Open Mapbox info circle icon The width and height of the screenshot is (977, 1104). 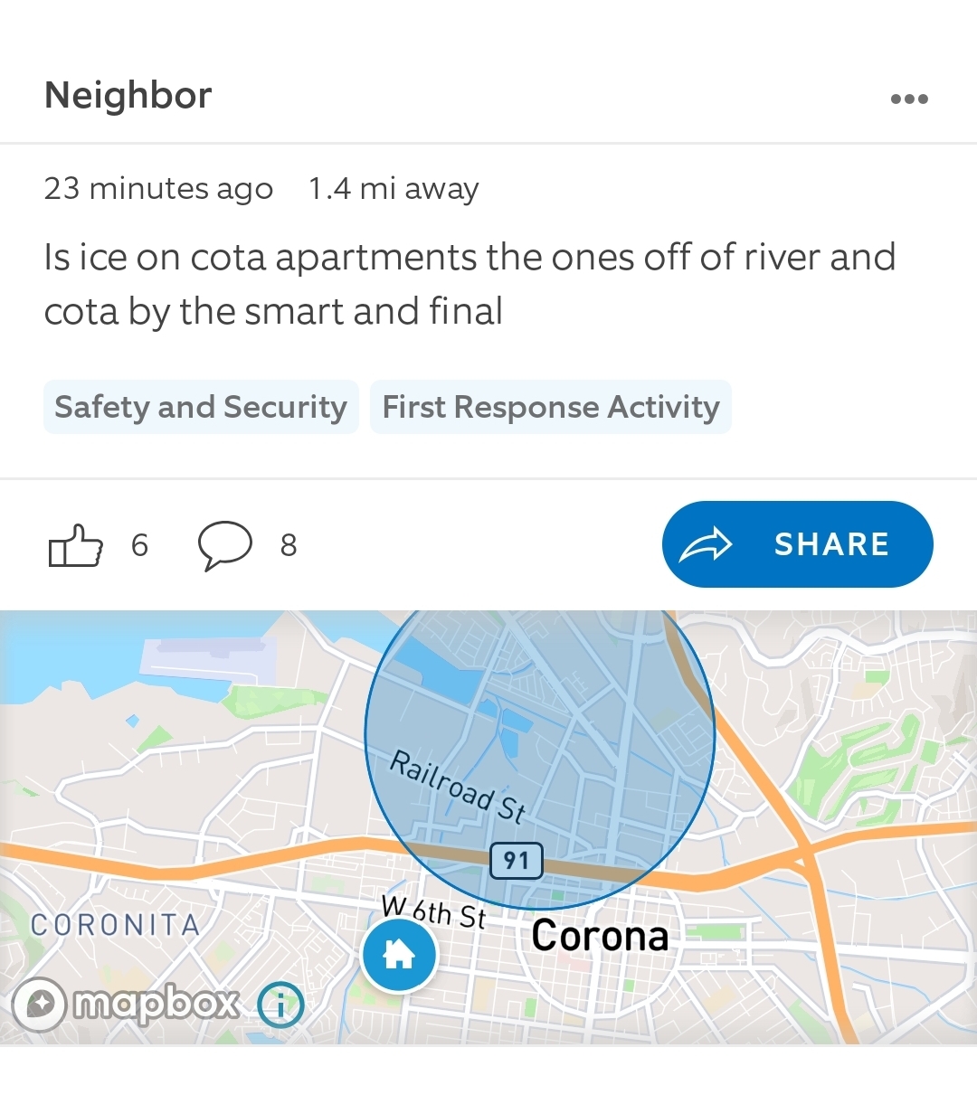click(x=280, y=1005)
